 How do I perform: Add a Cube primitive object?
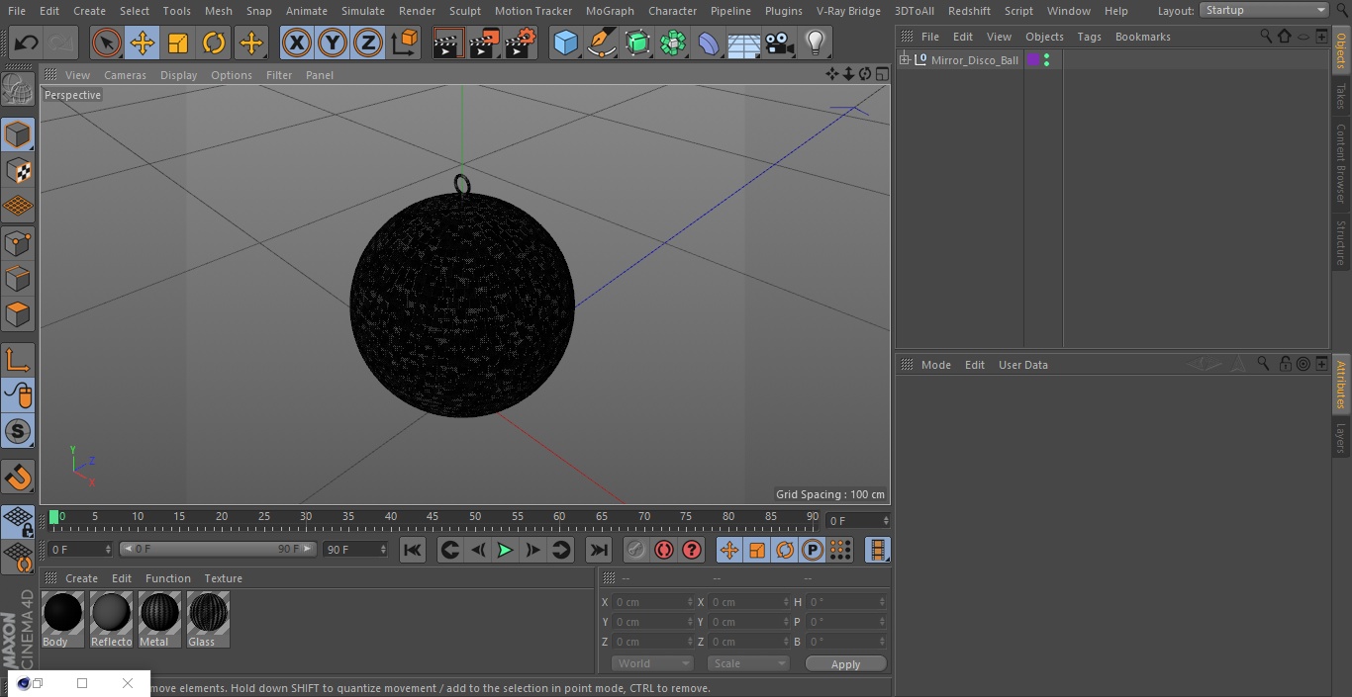[x=565, y=43]
